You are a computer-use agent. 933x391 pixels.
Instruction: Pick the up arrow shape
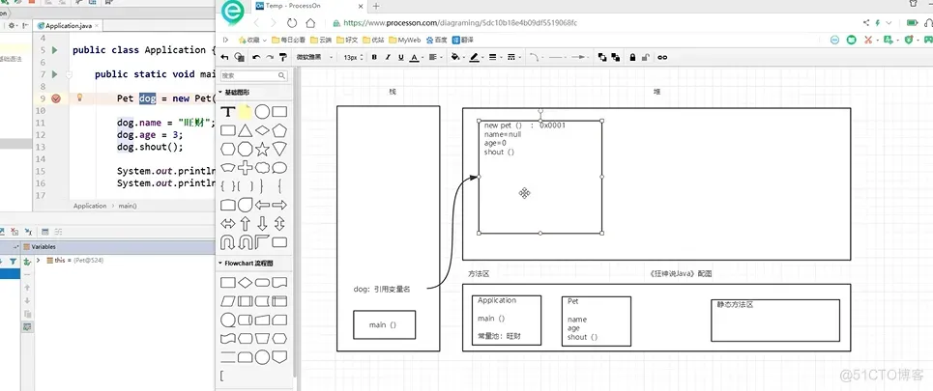coord(245,224)
